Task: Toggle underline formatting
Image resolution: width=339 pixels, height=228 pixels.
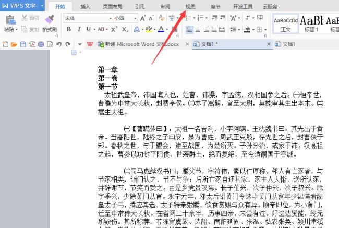Action: coord(88,29)
